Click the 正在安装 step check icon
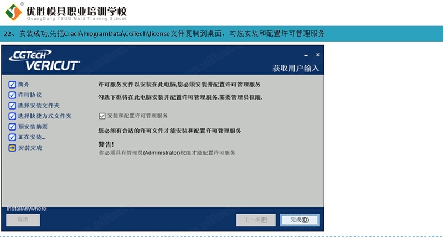 [x=12, y=137]
